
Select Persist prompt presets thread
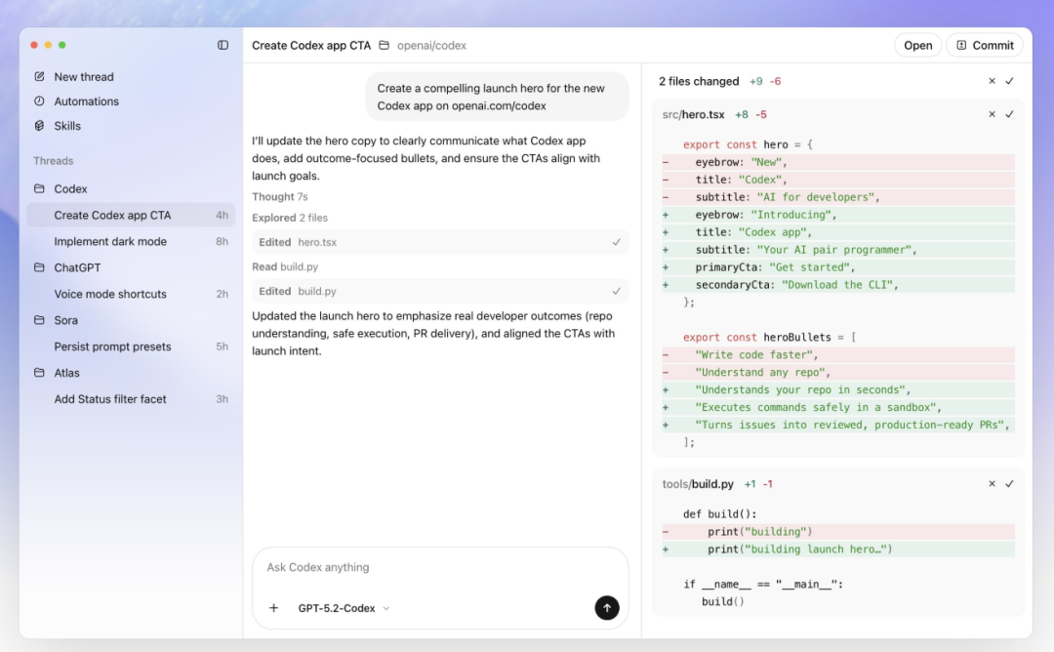131,346
